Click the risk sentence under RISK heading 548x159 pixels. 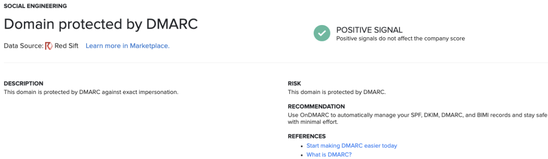pos(337,92)
